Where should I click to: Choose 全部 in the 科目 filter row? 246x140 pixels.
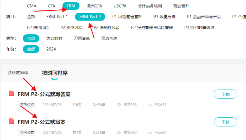(x=31, y=17)
